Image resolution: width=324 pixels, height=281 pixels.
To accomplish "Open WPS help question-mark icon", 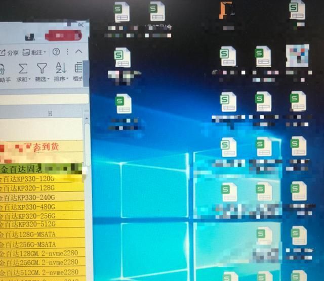I will click(56, 52).
